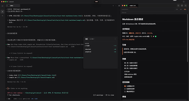Screen dimensions: 189x101
Task: Open the search icon in the sample.md window
Action: point(178,5)
